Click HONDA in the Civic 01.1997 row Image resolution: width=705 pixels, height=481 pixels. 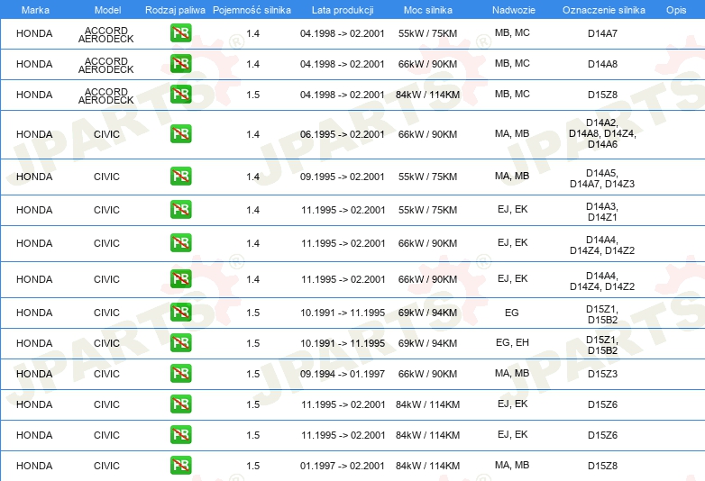[34, 466]
